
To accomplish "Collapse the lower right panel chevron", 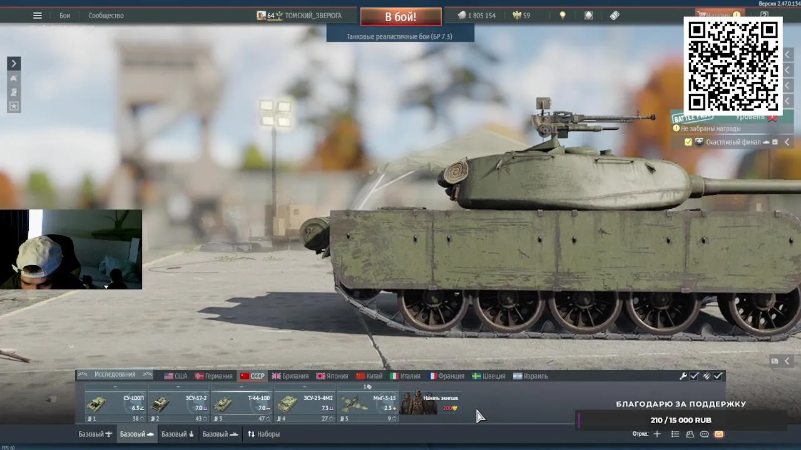I will 787,361.
